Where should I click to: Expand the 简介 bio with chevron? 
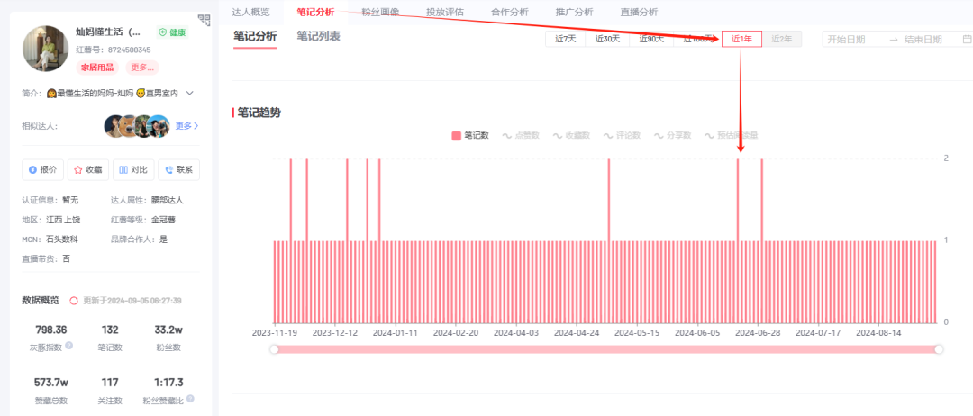click(190, 93)
